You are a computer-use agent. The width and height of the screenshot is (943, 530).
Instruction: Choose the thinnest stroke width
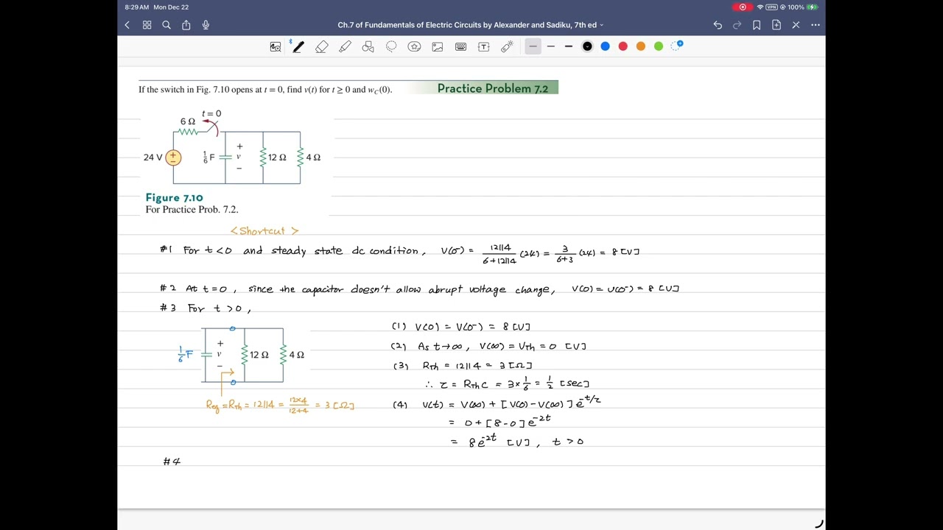click(533, 46)
